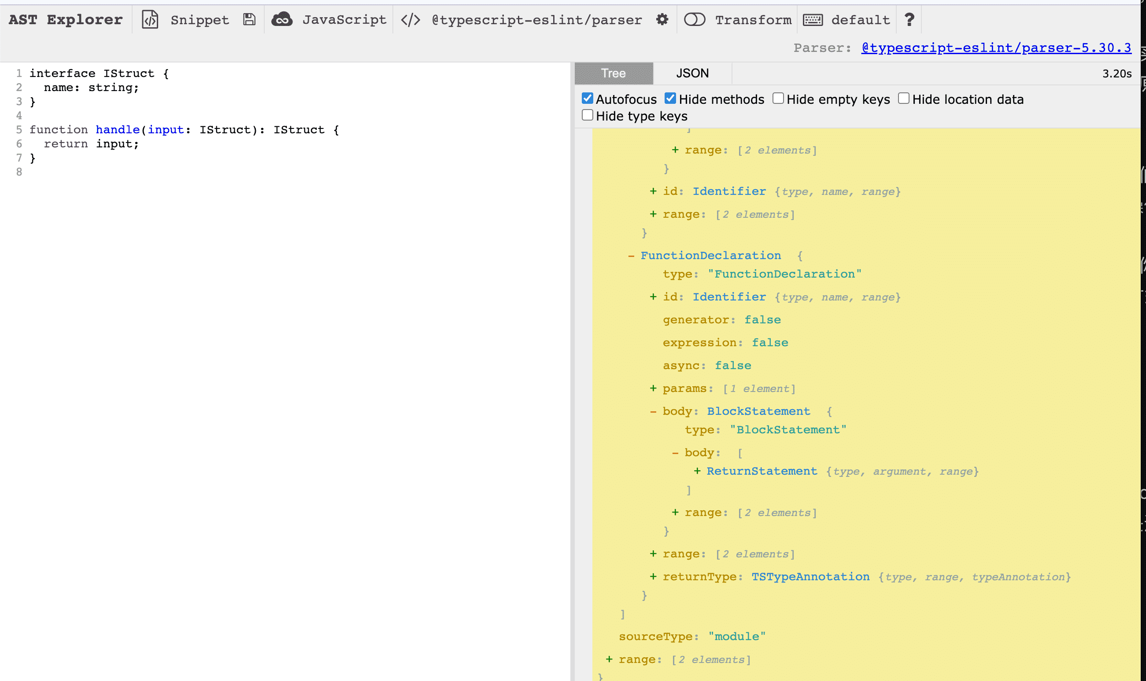Expand the ReturnStatement node
Screen dimensions: 1146x681
(x=697, y=471)
